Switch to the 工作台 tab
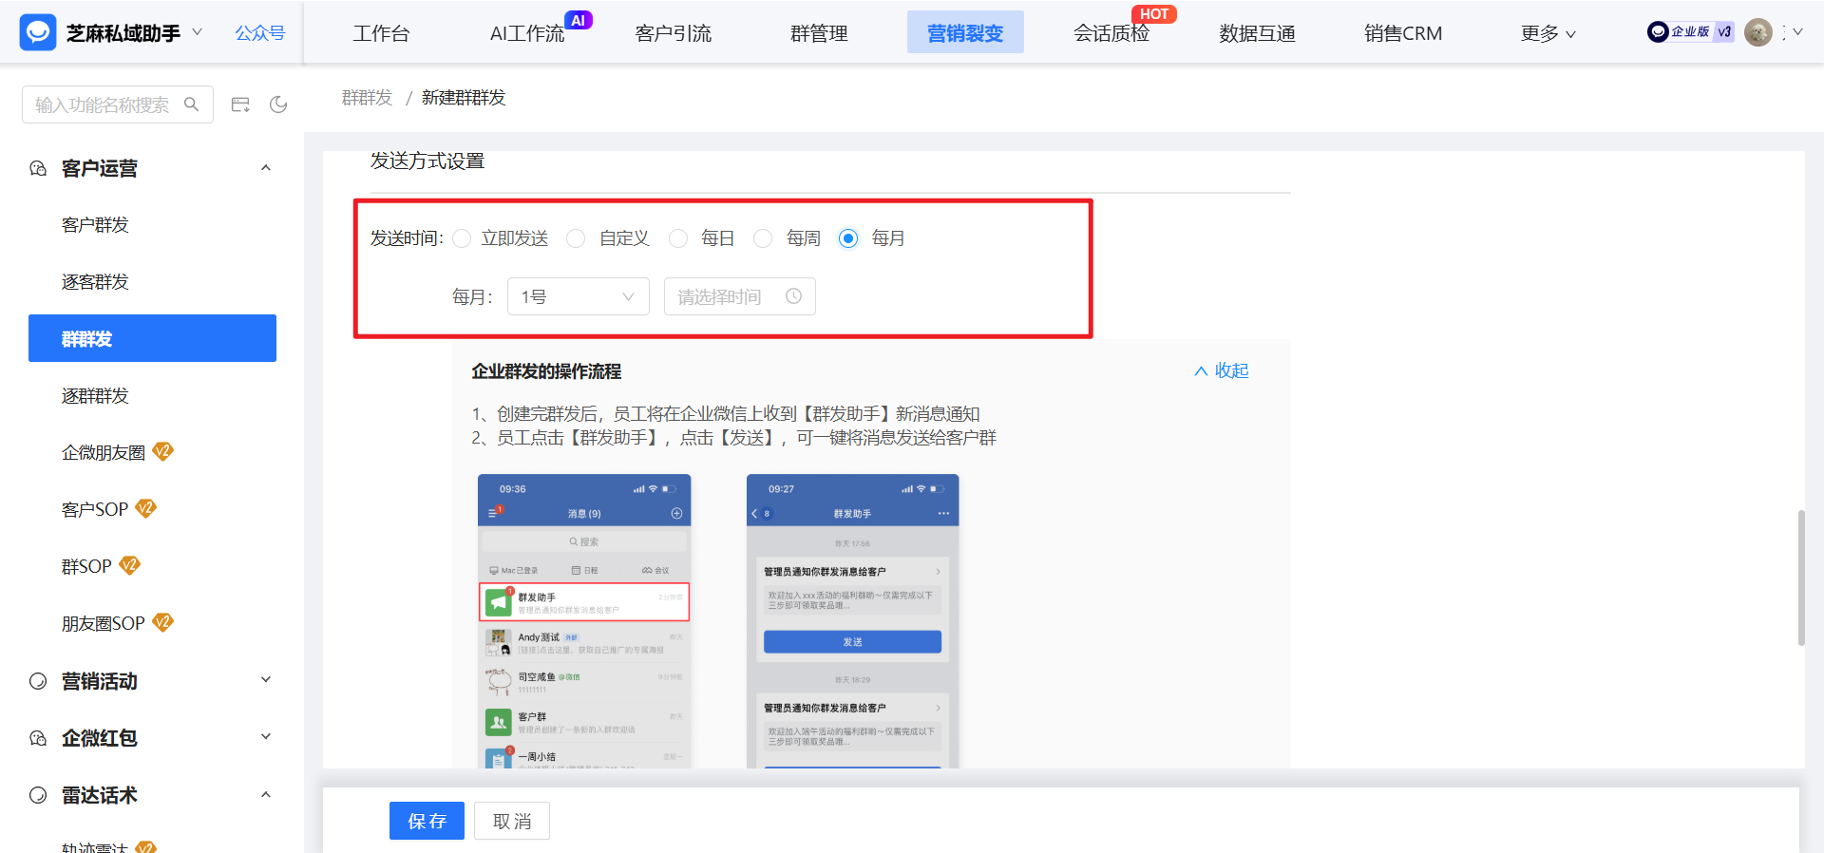Viewport: 1824px width, 853px height. 381,33
